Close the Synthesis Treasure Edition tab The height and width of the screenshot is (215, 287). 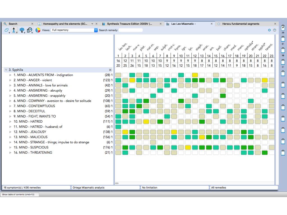click(161, 24)
